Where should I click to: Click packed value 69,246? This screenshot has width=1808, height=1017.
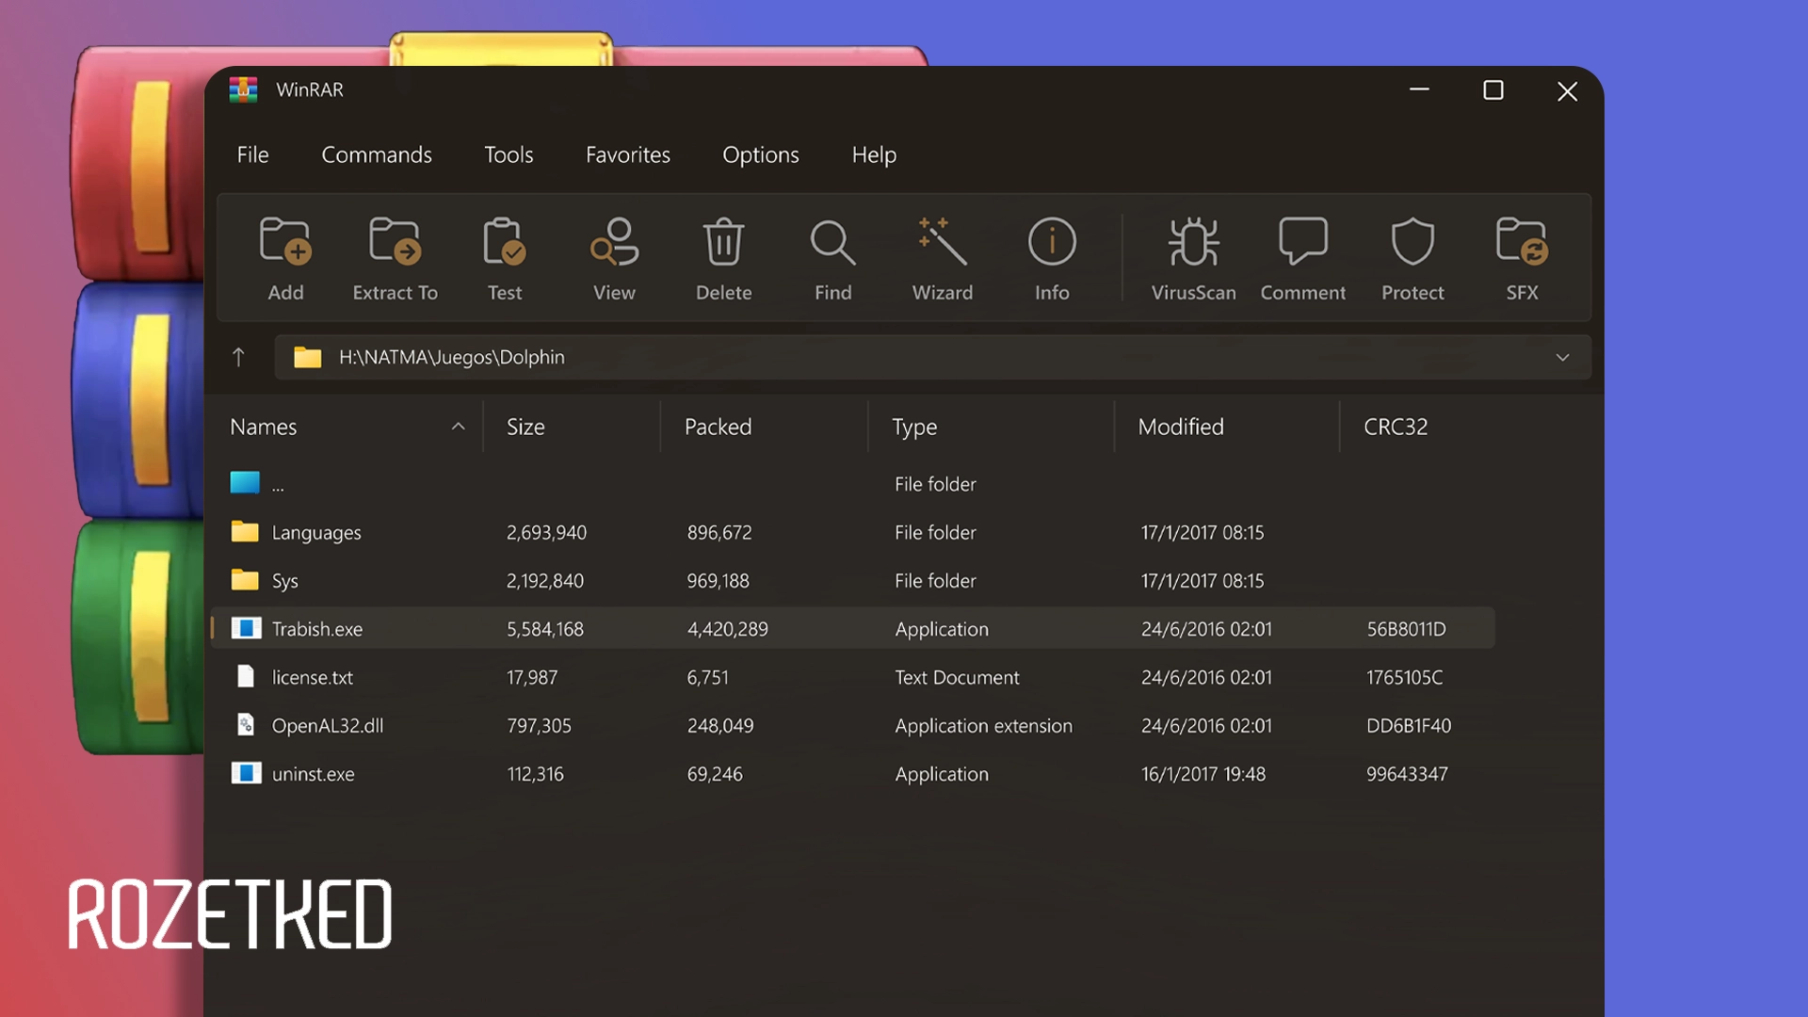click(715, 774)
